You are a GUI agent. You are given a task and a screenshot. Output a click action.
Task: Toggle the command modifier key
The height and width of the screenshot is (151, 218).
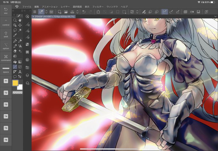tap(6, 58)
